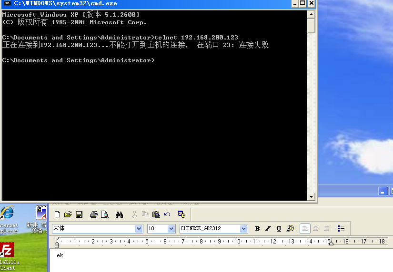Select Align Left

(x=305, y=228)
